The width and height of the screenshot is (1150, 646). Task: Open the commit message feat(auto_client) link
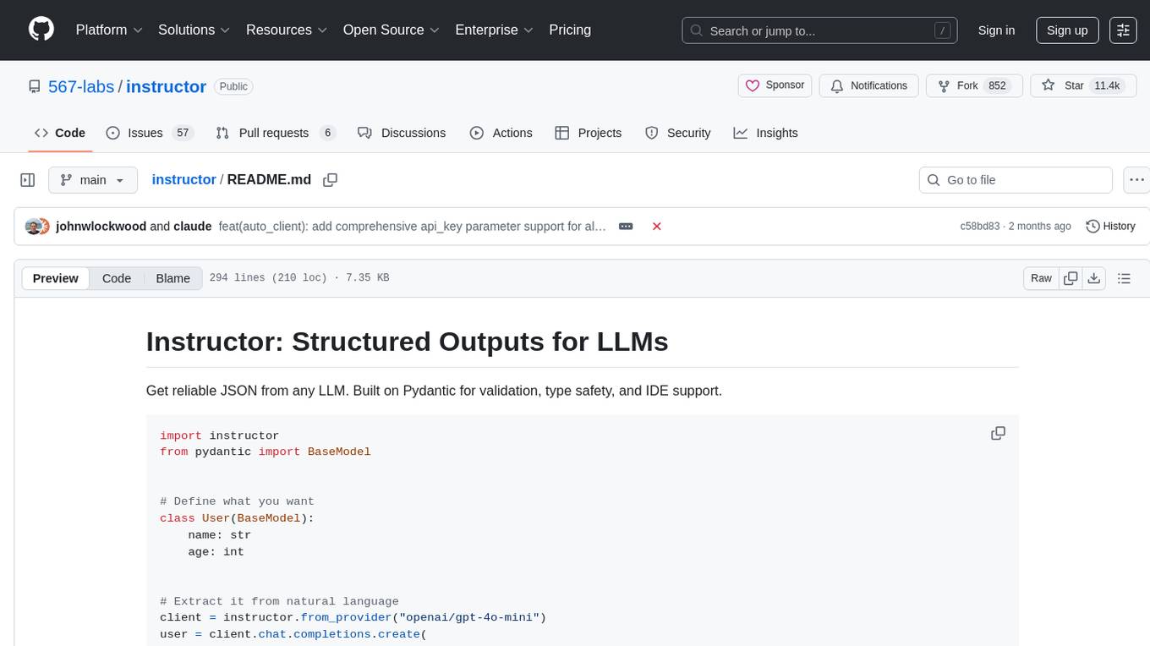click(x=413, y=227)
